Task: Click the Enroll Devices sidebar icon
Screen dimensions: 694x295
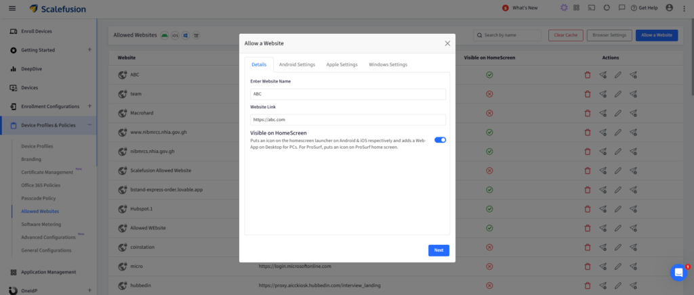Action: pos(14,31)
